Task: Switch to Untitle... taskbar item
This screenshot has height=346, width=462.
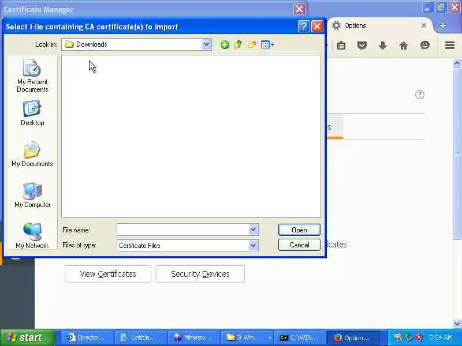Action: [x=140, y=337]
